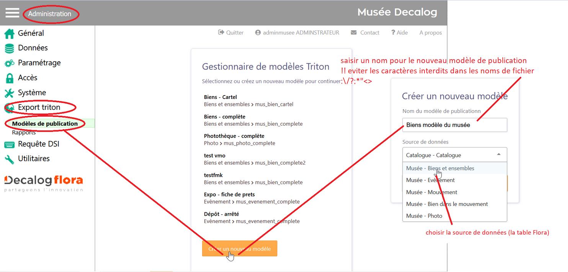Viewport: 568px width, 272px height.
Task: Click the Créer un nouveau modèle button
Action: point(240,249)
